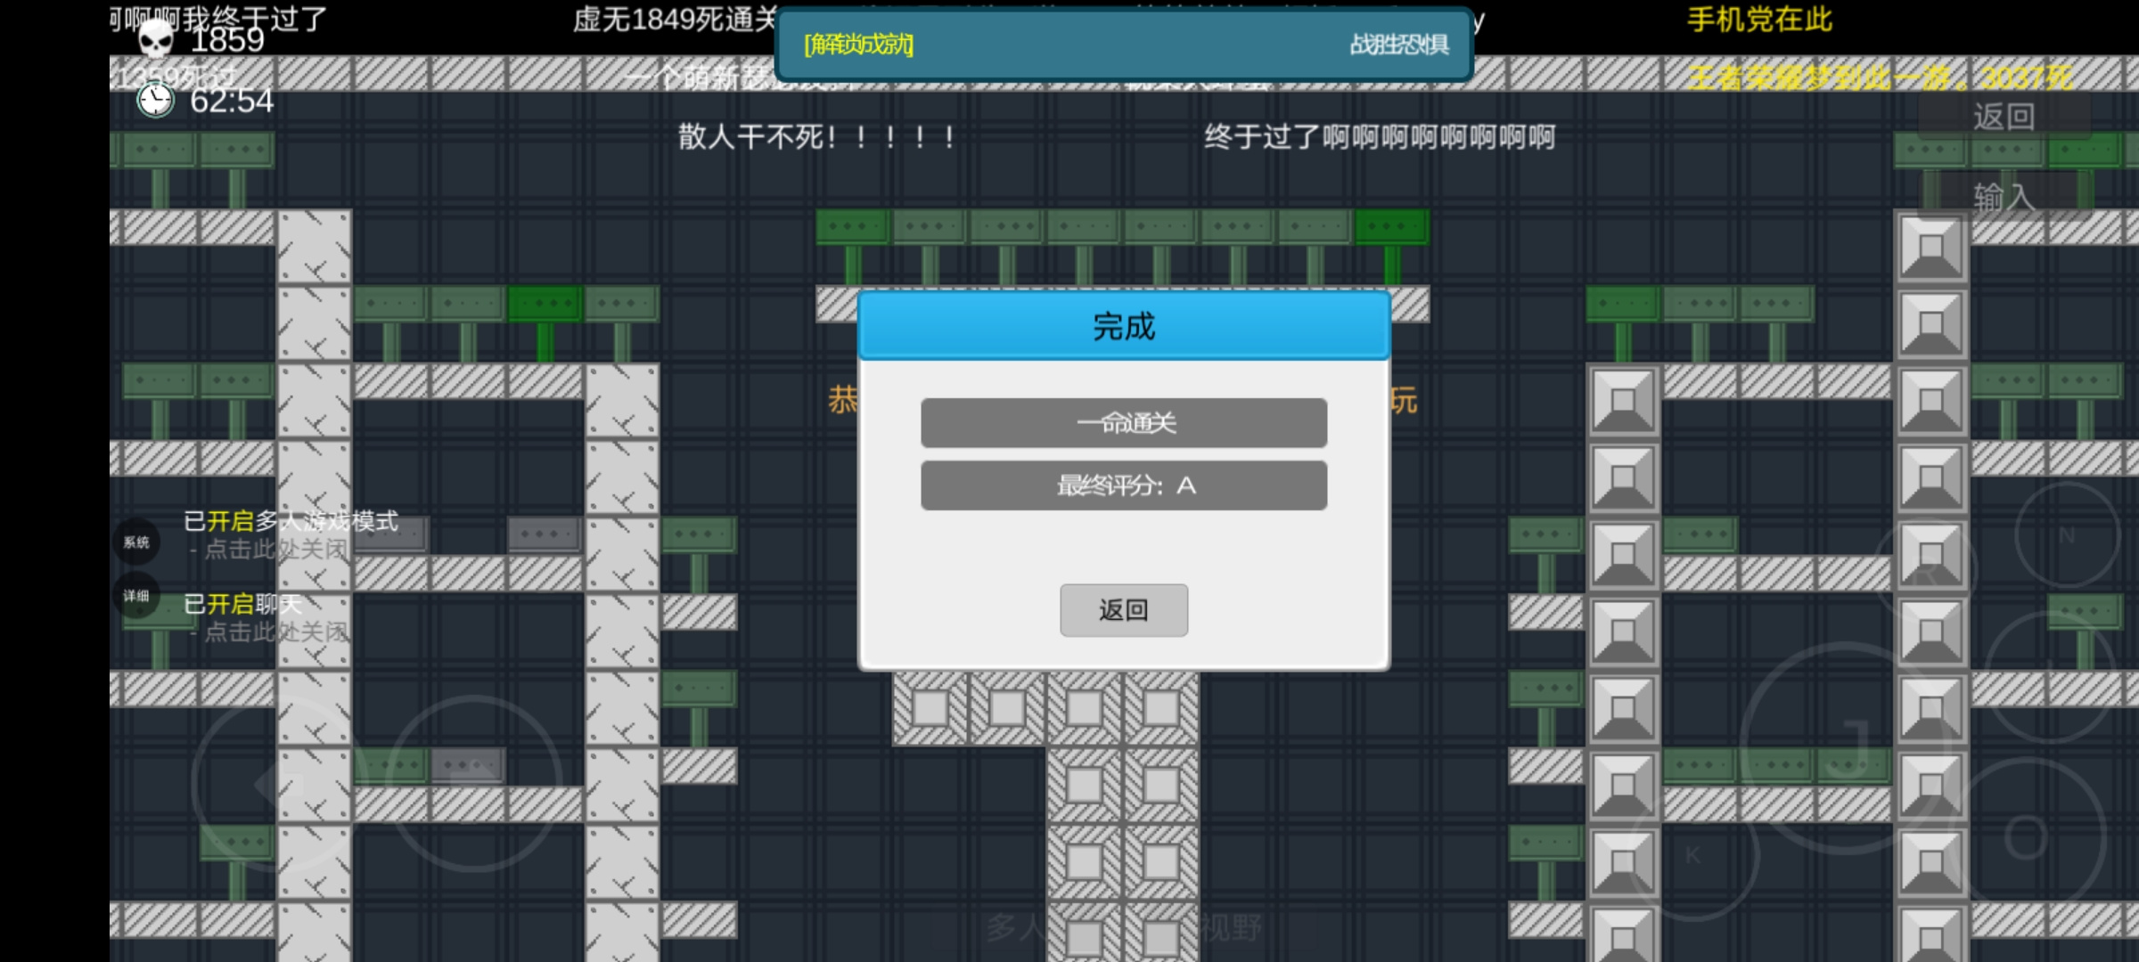Click the 最终评分: A result row
This screenshot has width=2139, height=962.
coord(1124,485)
